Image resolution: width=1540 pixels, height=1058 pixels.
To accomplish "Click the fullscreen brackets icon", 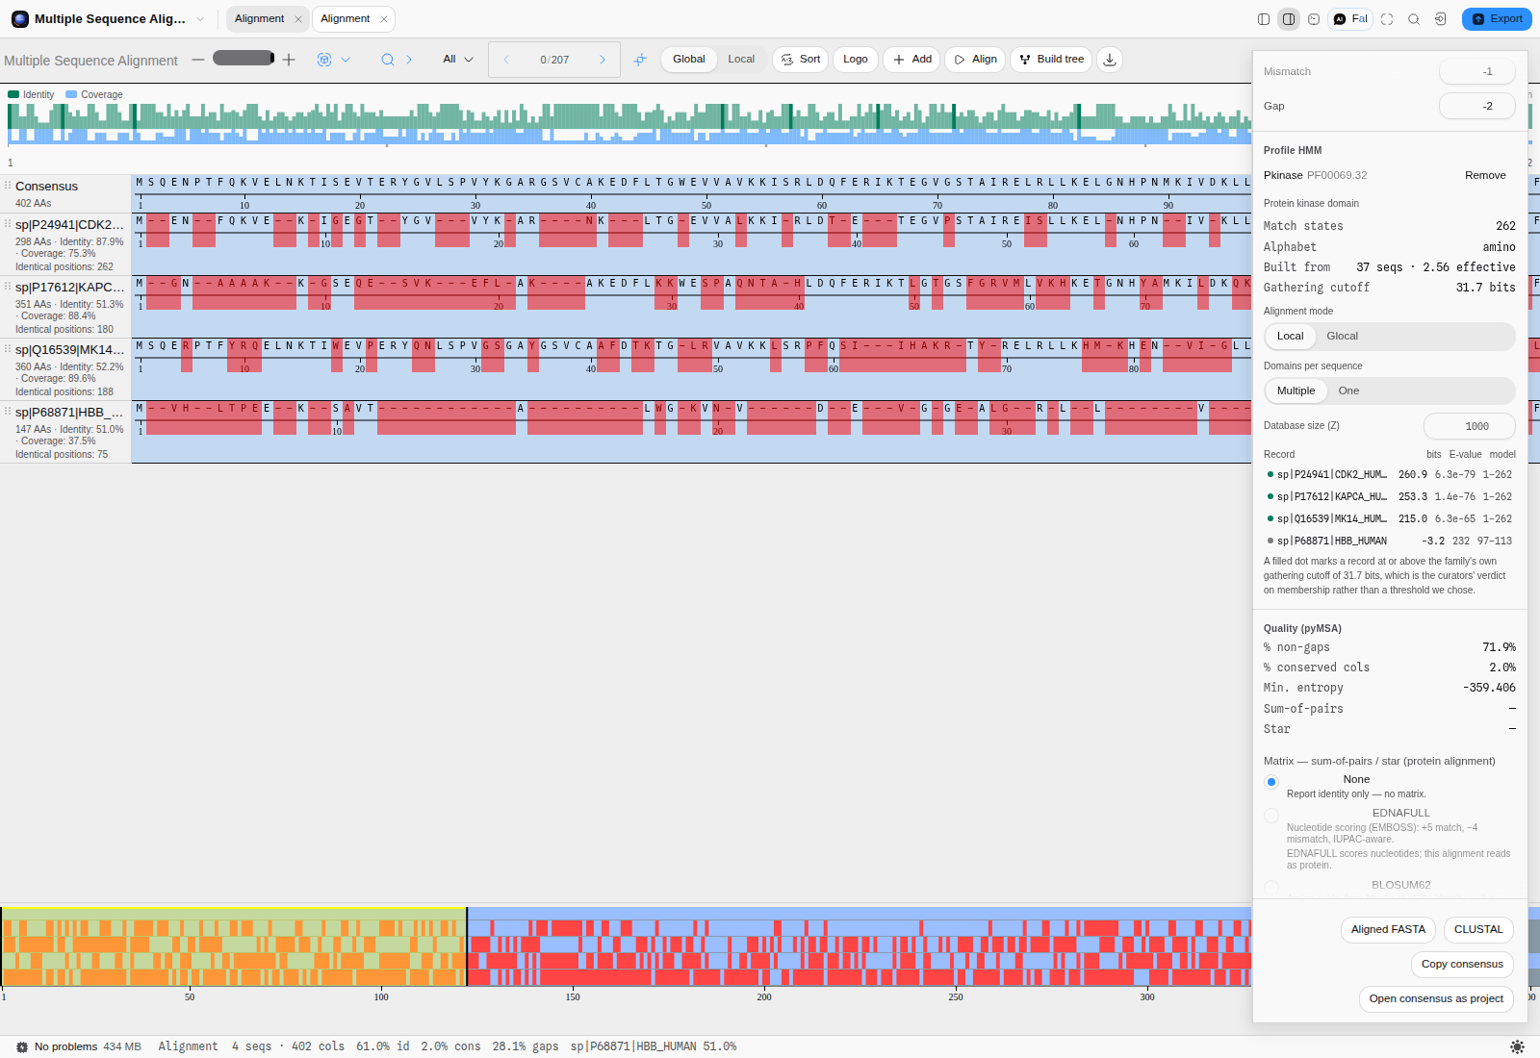I will (1387, 19).
